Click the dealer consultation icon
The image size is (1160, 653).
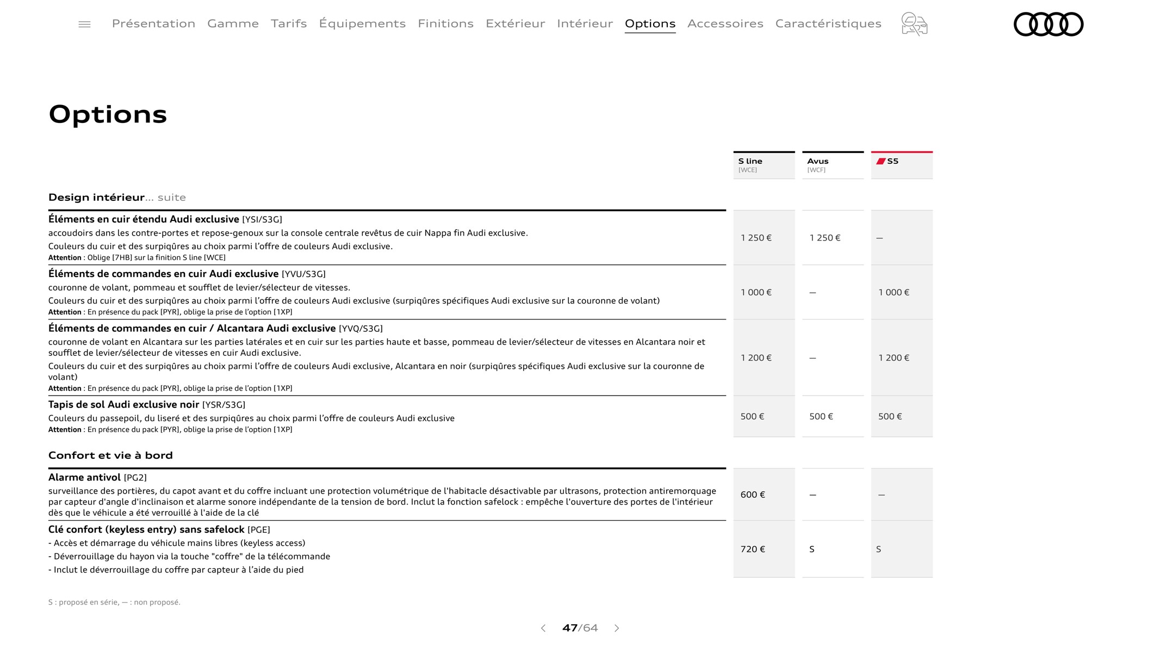(x=914, y=24)
